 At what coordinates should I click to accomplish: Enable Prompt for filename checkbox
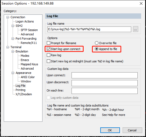pos(48,43)
